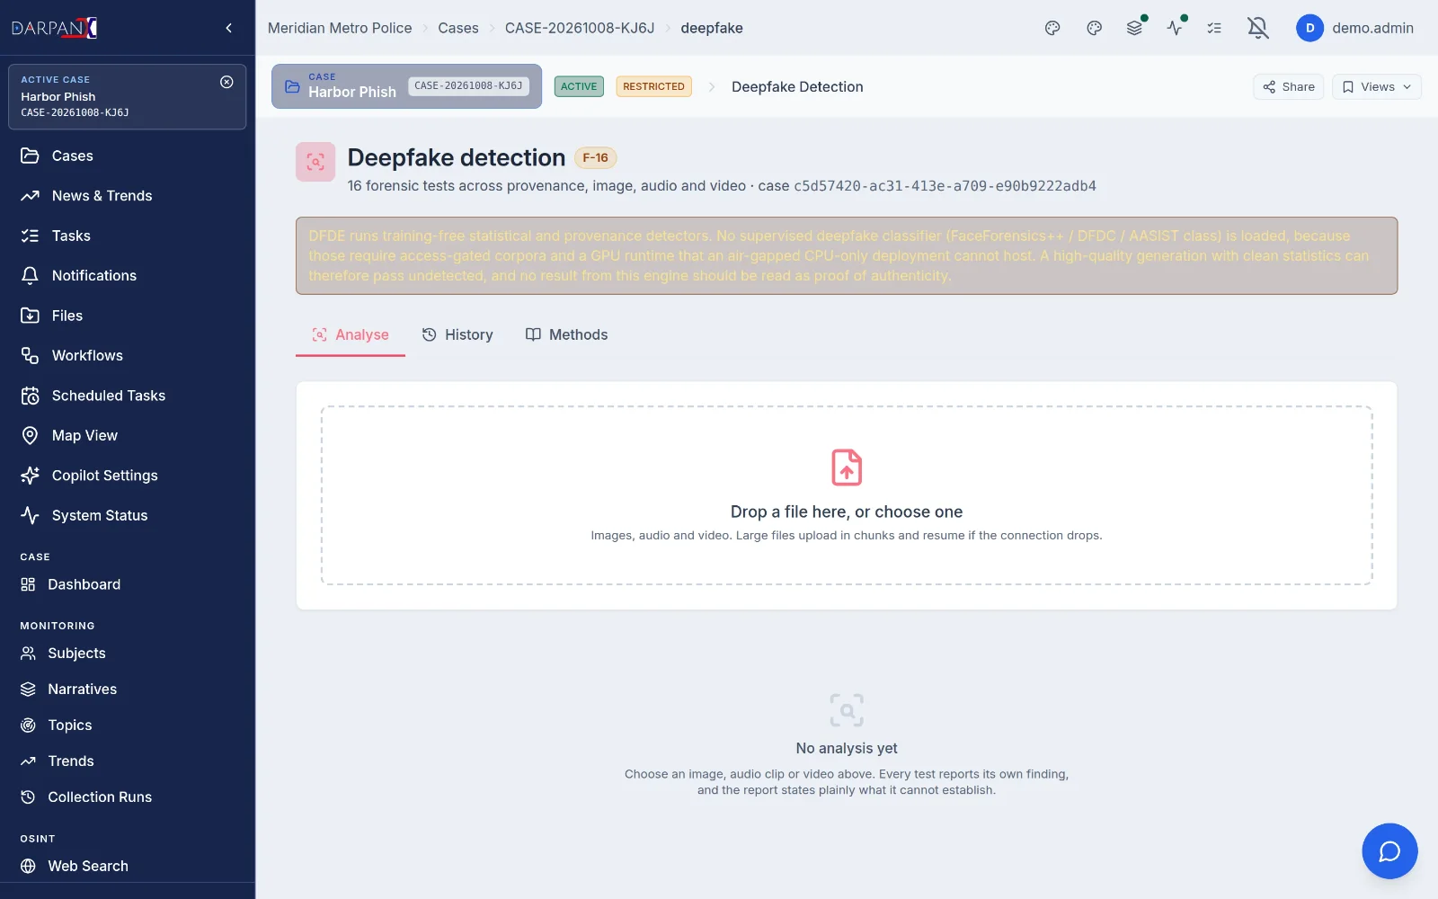Click the CASE-20261008-KJ6J breadcrumb
Image resolution: width=1438 pixels, height=899 pixels.
580,28
